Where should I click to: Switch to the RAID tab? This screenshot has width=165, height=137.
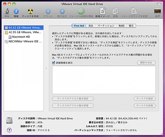(x=122, y=26)
